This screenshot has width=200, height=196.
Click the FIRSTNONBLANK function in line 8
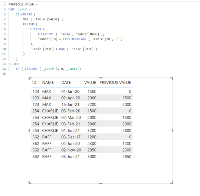75,39
